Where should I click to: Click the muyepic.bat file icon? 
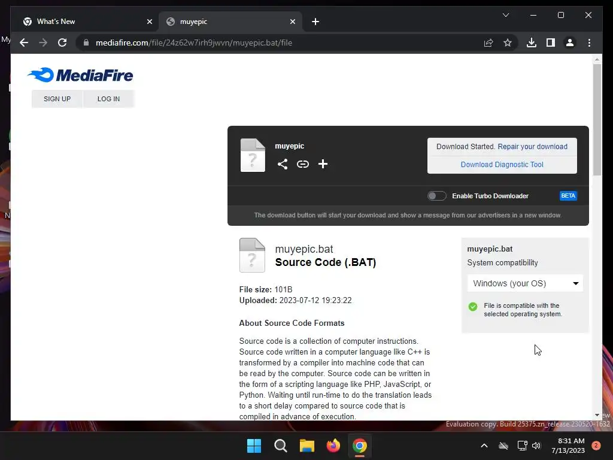click(x=252, y=255)
